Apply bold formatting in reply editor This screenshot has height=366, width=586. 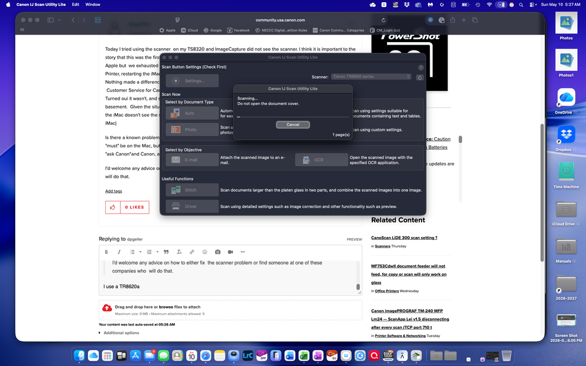coord(106,252)
